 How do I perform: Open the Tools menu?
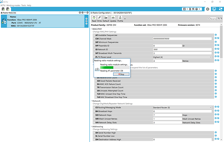pos(24,5)
